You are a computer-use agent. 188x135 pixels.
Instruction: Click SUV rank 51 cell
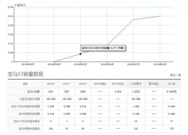67,129
